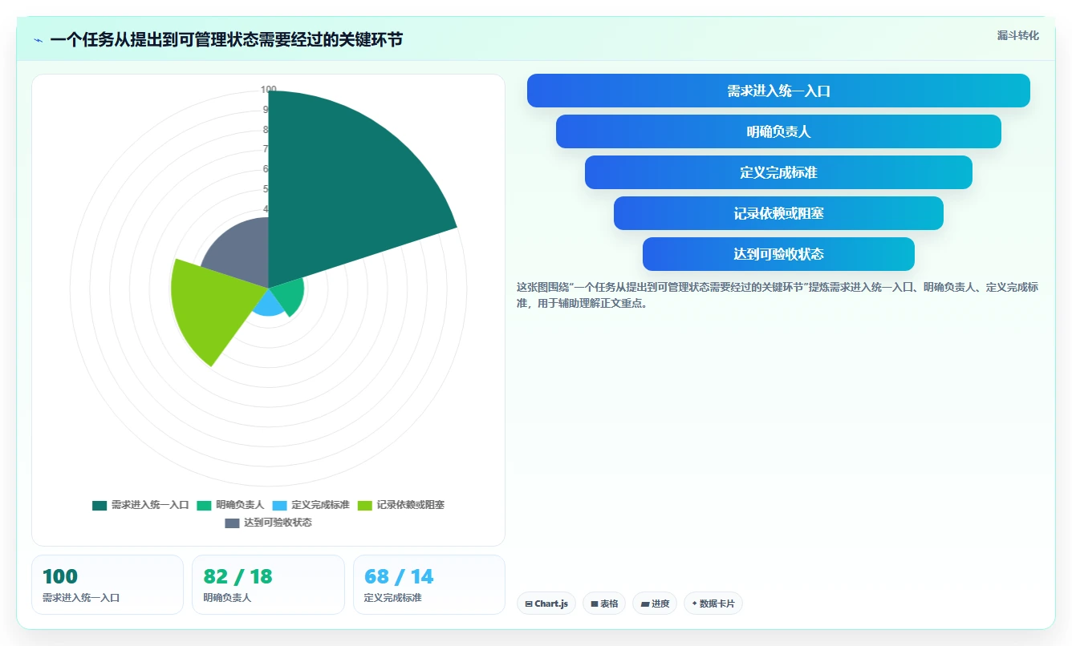1072x646 pixels.
Task: Click the small sky blue chart segment
Action: (270, 305)
